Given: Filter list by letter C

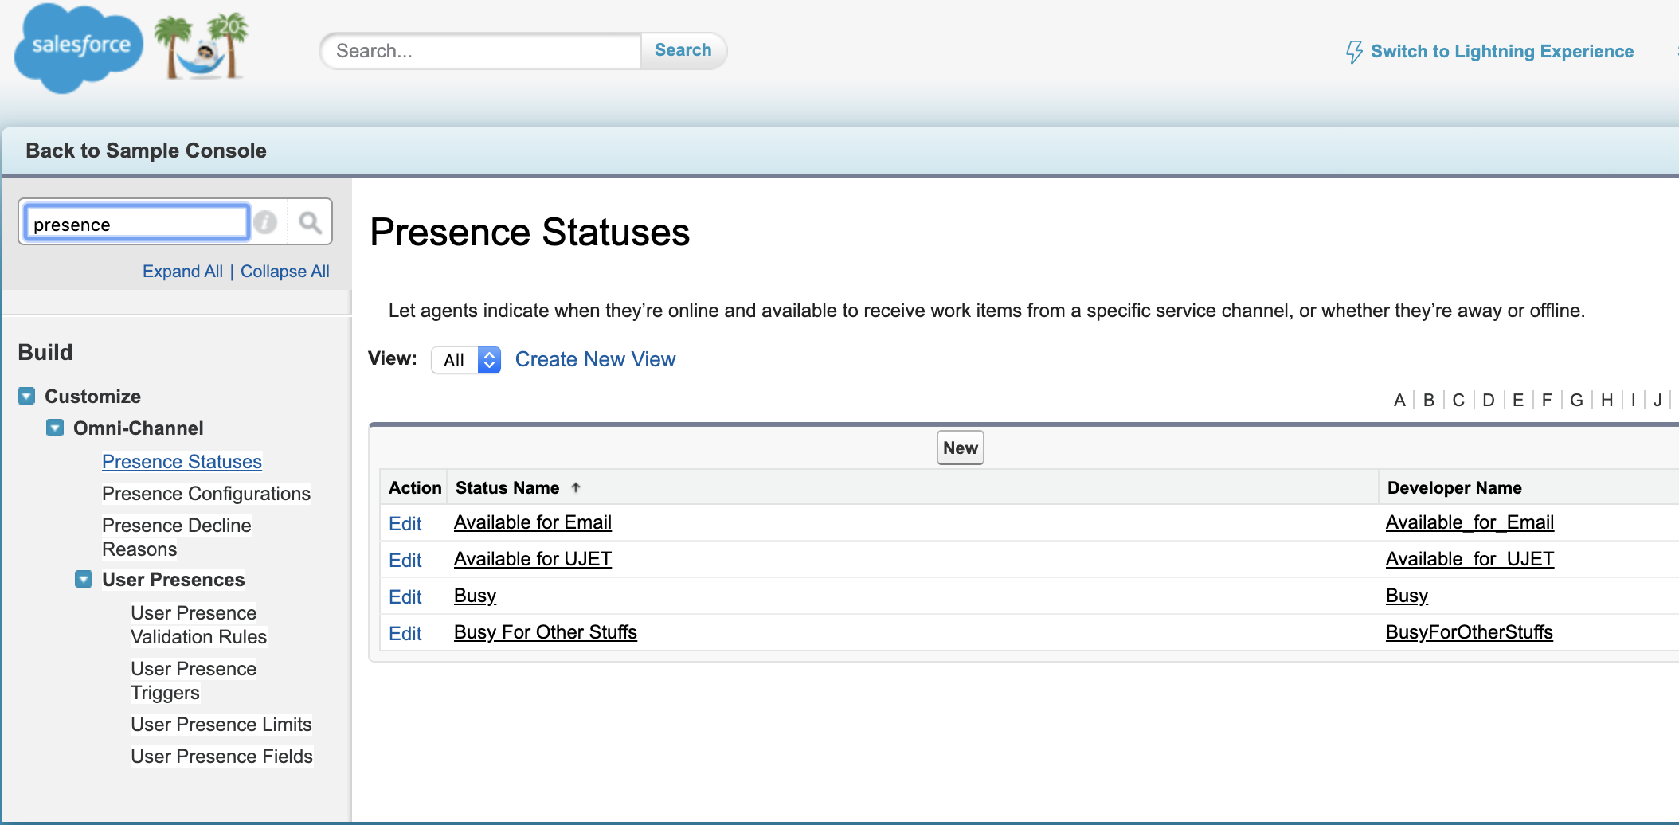Looking at the screenshot, I should [1458, 401].
